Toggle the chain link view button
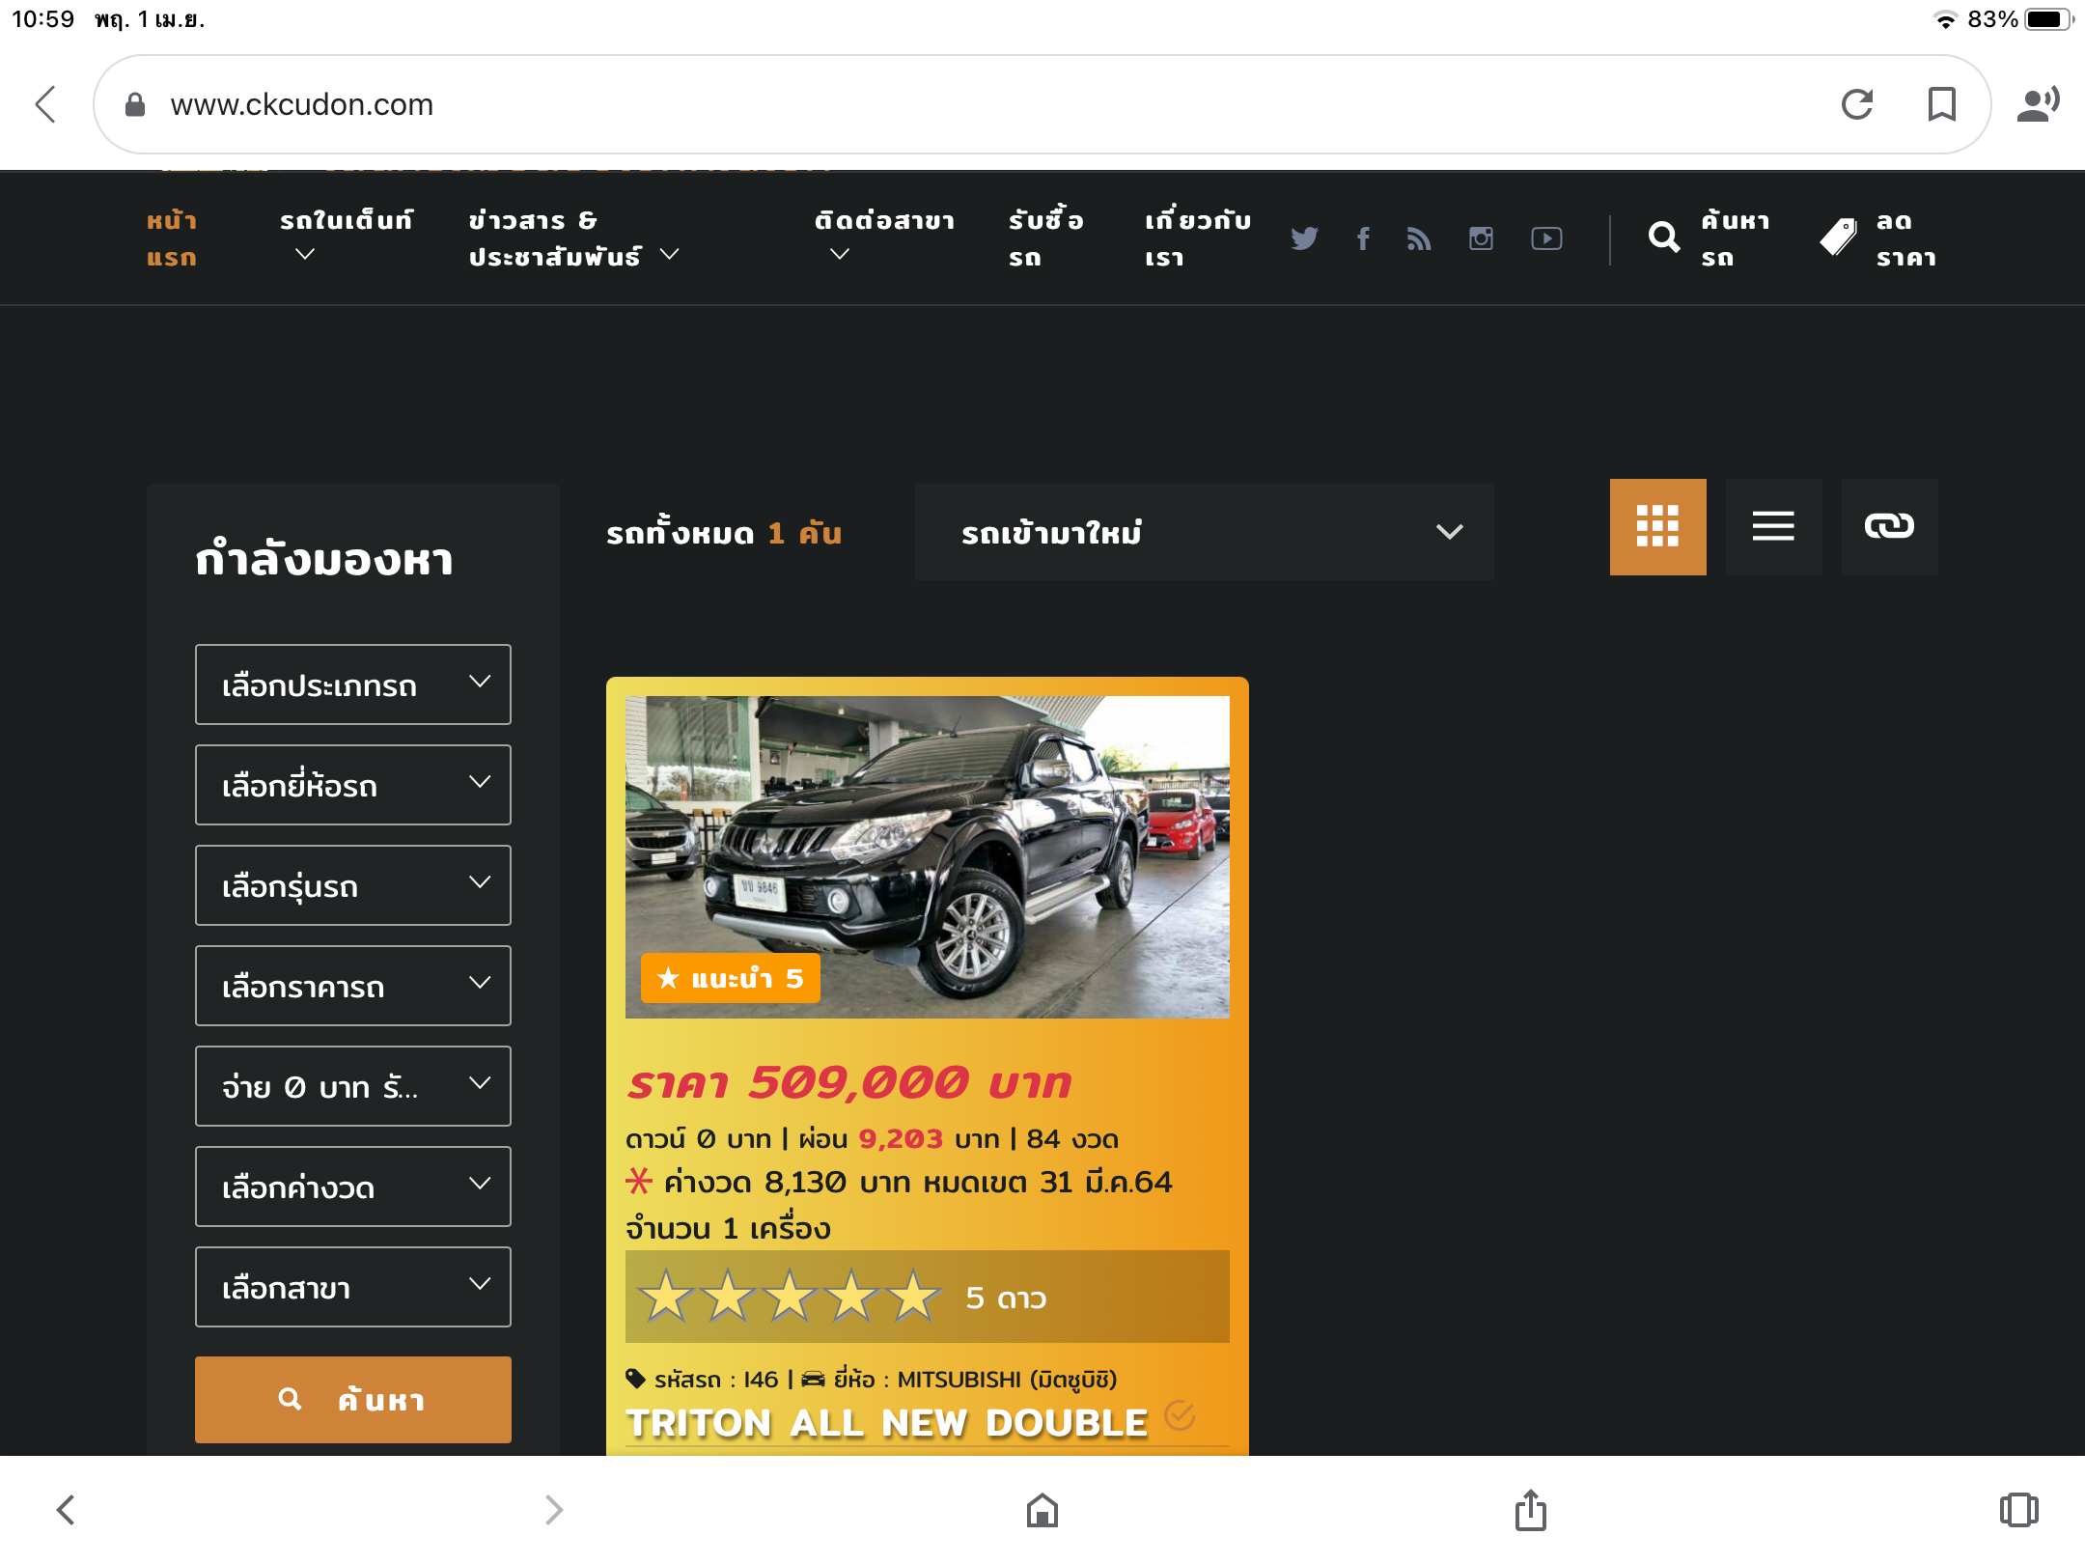The image size is (2085, 1564). tap(1889, 527)
